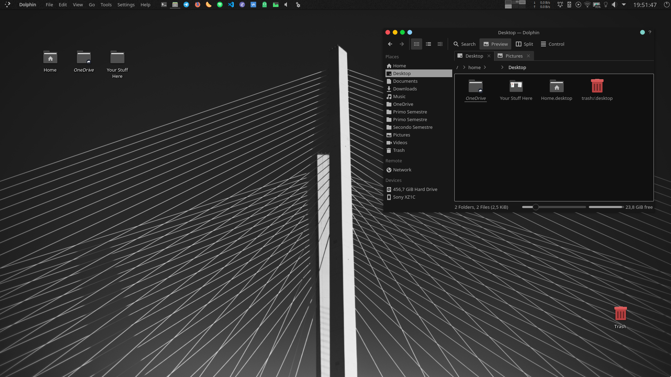The image size is (671, 377).
Task: Open the Go menu
Action: point(92,5)
